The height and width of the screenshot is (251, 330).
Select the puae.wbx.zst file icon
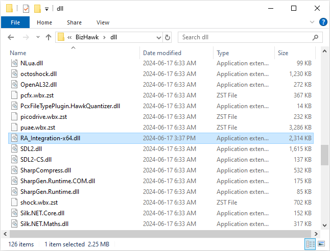click(x=14, y=128)
